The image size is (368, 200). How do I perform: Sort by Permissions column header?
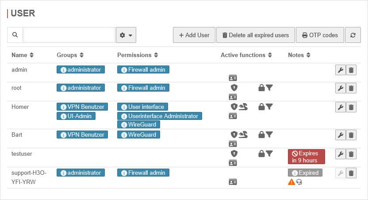coord(138,55)
